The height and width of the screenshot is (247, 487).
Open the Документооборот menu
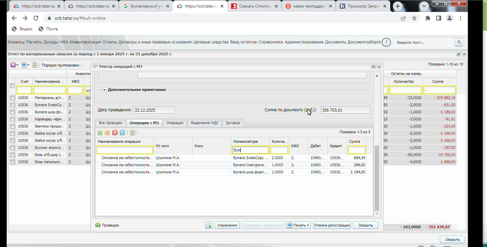(x=364, y=42)
